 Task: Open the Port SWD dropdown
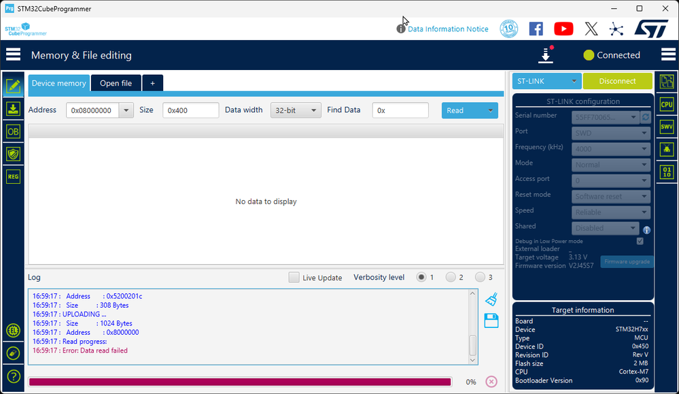[611, 133]
